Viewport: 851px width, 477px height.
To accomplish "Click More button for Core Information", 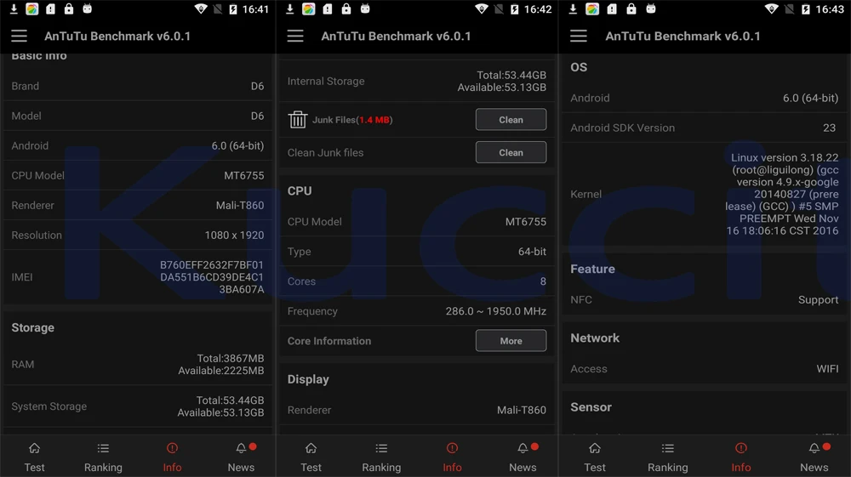I will pos(511,340).
